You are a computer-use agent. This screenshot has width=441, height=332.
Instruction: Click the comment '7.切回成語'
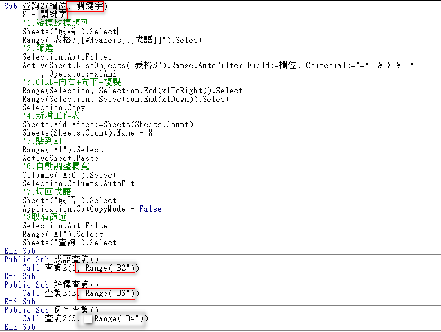click(x=47, y=192)
